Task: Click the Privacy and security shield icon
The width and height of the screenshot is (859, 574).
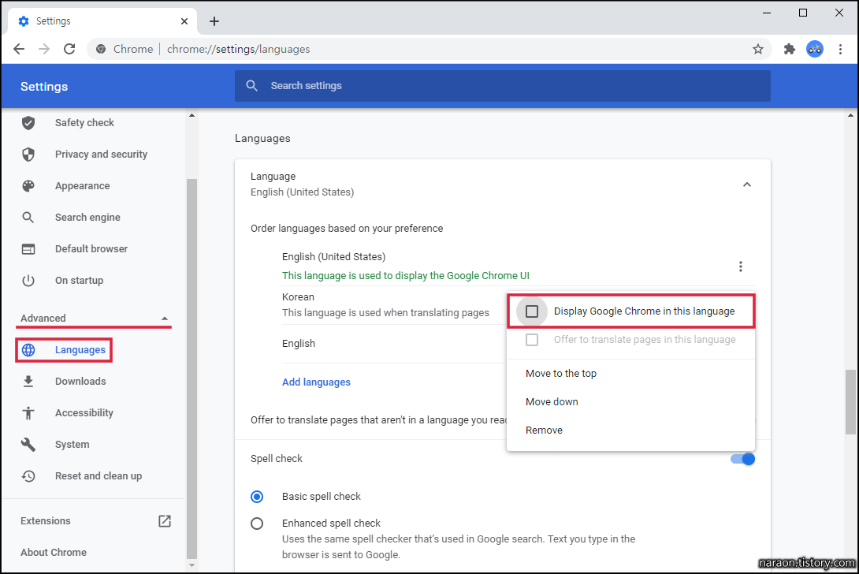Action: point(28,155)
